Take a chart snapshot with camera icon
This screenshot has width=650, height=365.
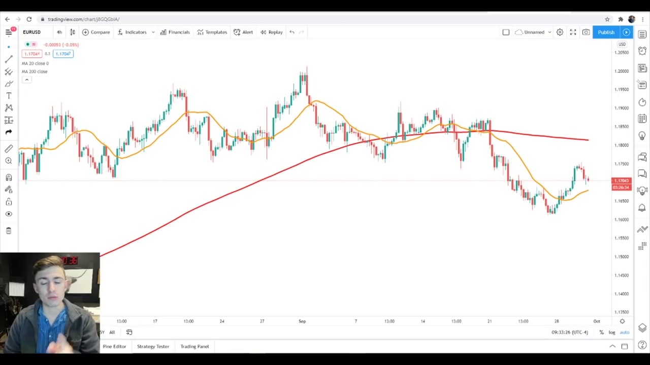tap(586, 32)
